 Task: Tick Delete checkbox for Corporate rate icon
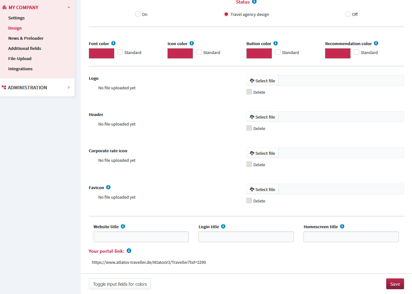tap(249, 164)
